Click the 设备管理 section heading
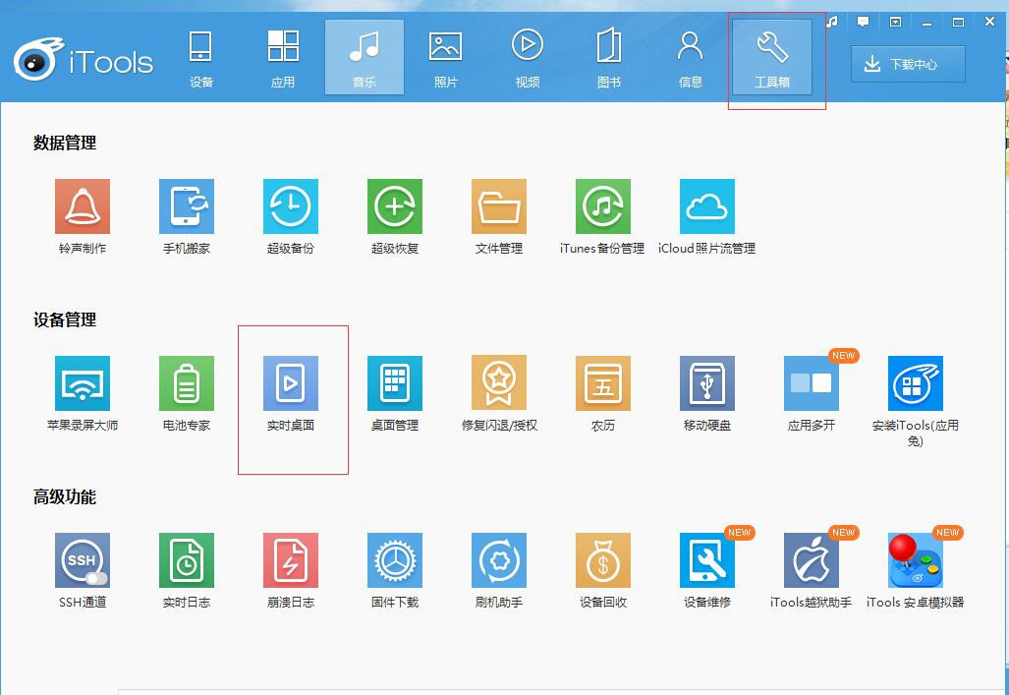The width and height of the screenshot is (1009, 695). click(65, 319)
